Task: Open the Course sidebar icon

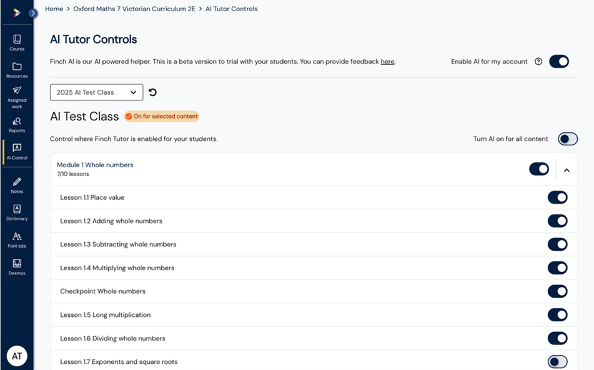Action: pos(17,43)
